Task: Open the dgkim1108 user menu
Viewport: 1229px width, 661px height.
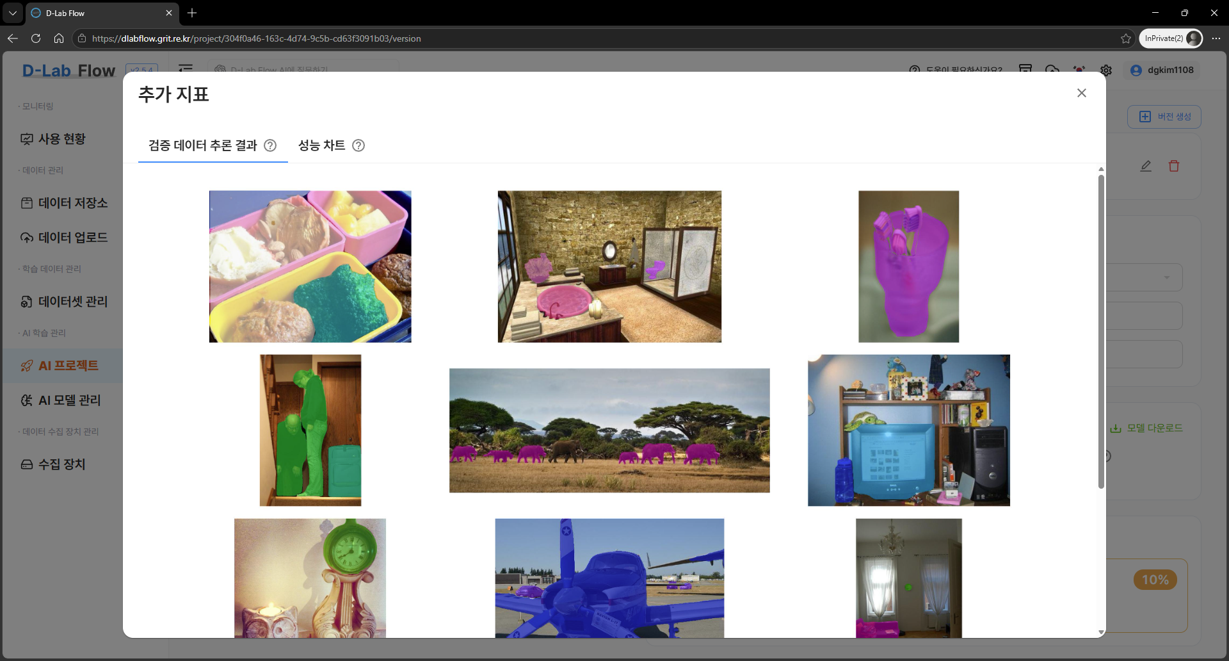Action: [1162, 70]
